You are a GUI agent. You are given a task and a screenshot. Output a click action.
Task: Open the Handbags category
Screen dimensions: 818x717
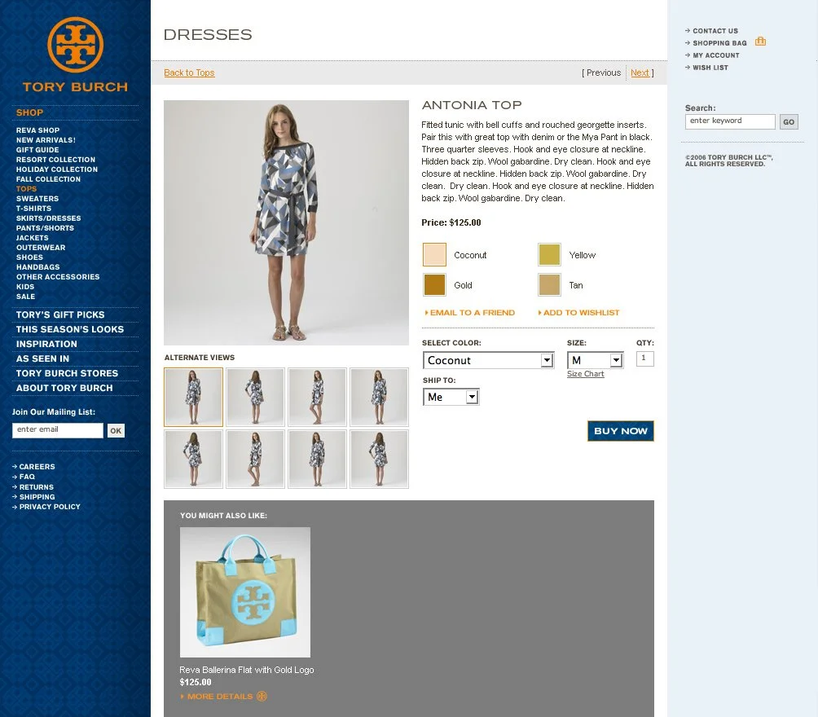pos(38,266)
